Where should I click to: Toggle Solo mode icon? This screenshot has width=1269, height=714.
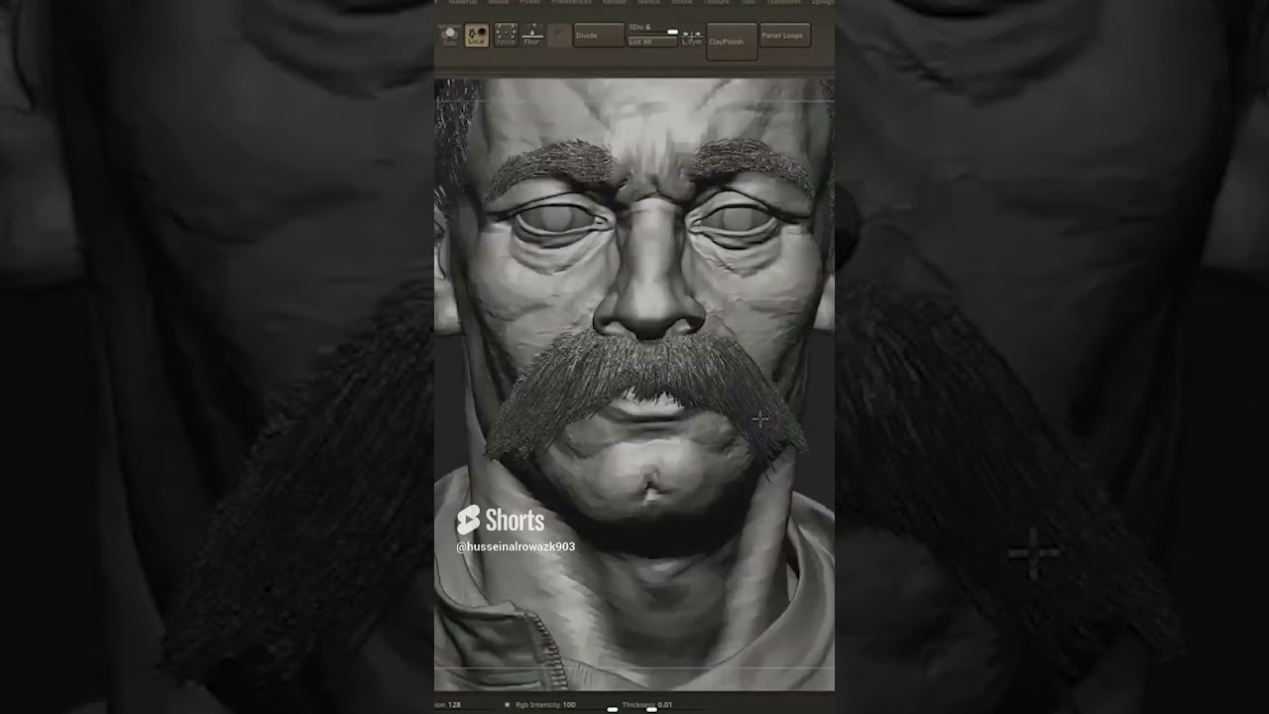point(450,36)
